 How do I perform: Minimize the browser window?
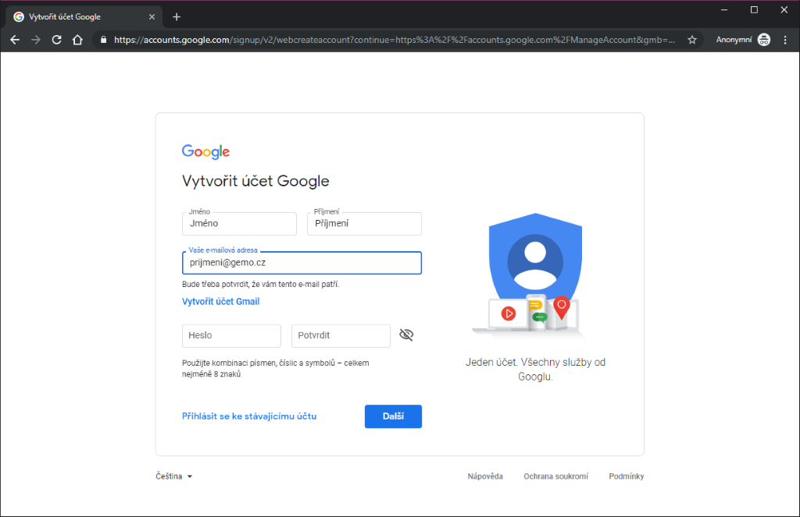[x=724, y=9]
